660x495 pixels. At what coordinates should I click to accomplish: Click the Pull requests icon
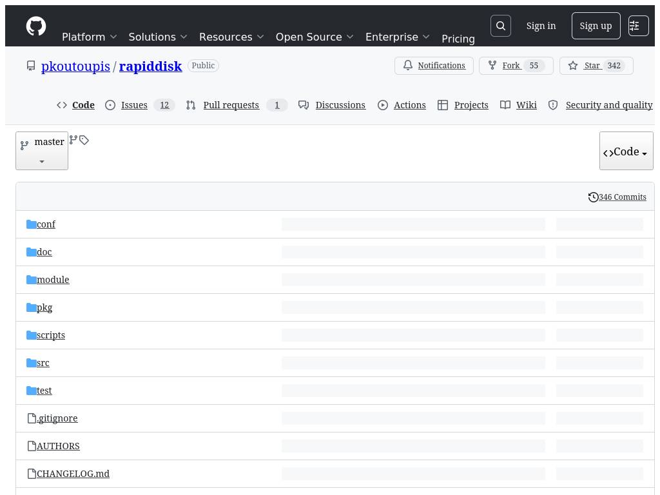tap(191, 105)
